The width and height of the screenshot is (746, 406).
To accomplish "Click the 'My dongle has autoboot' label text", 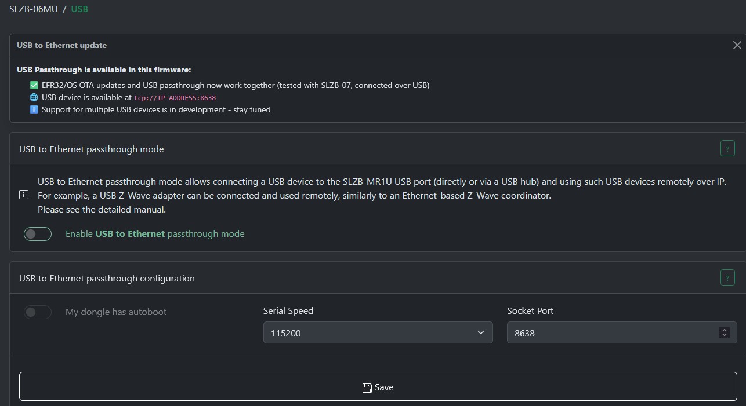I will click(116, 312).
